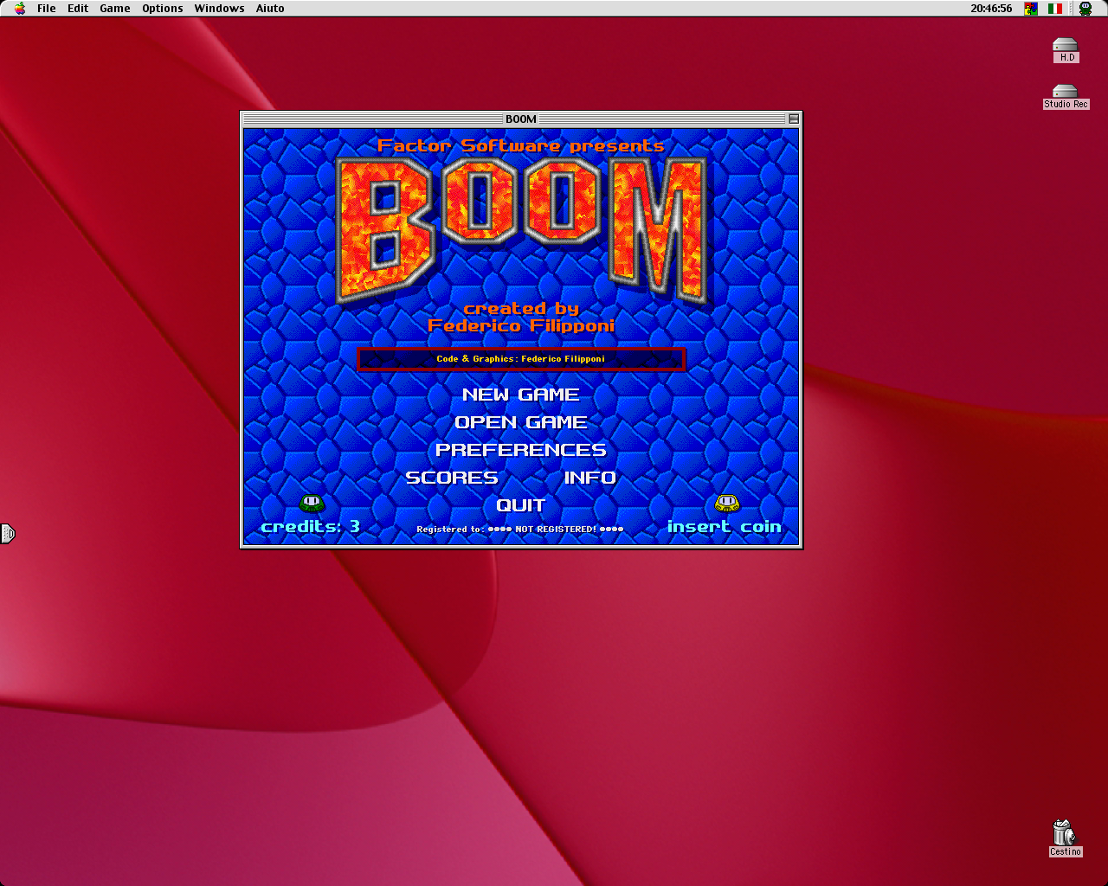Select the H.D drive icon

pyautogui.click(x=1066, y=50)
